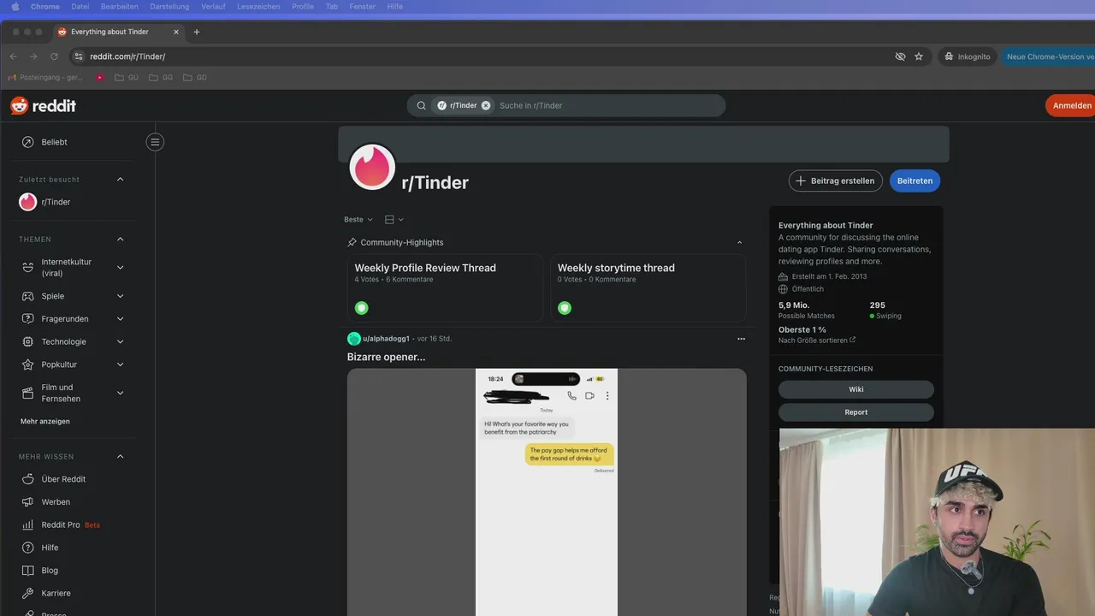Open u/alphadogg1 user profile
Image resolution: width=1095 pixels, height=616 pixels.
[x=386, y=339]
